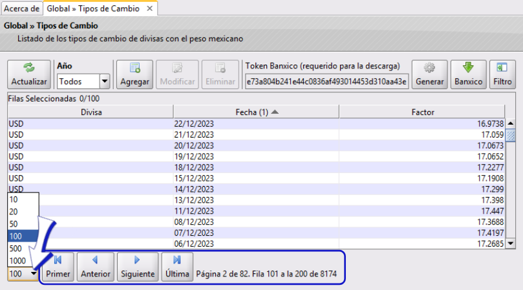Click the factor value 17.059
The width and height of the screenshot is (523, 290).
click(x=493, y=135)
